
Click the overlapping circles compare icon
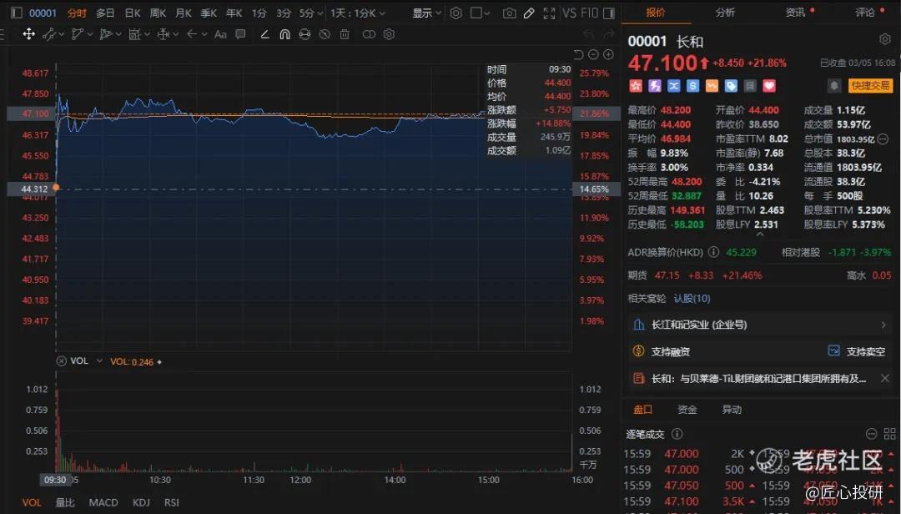point(369,34)
